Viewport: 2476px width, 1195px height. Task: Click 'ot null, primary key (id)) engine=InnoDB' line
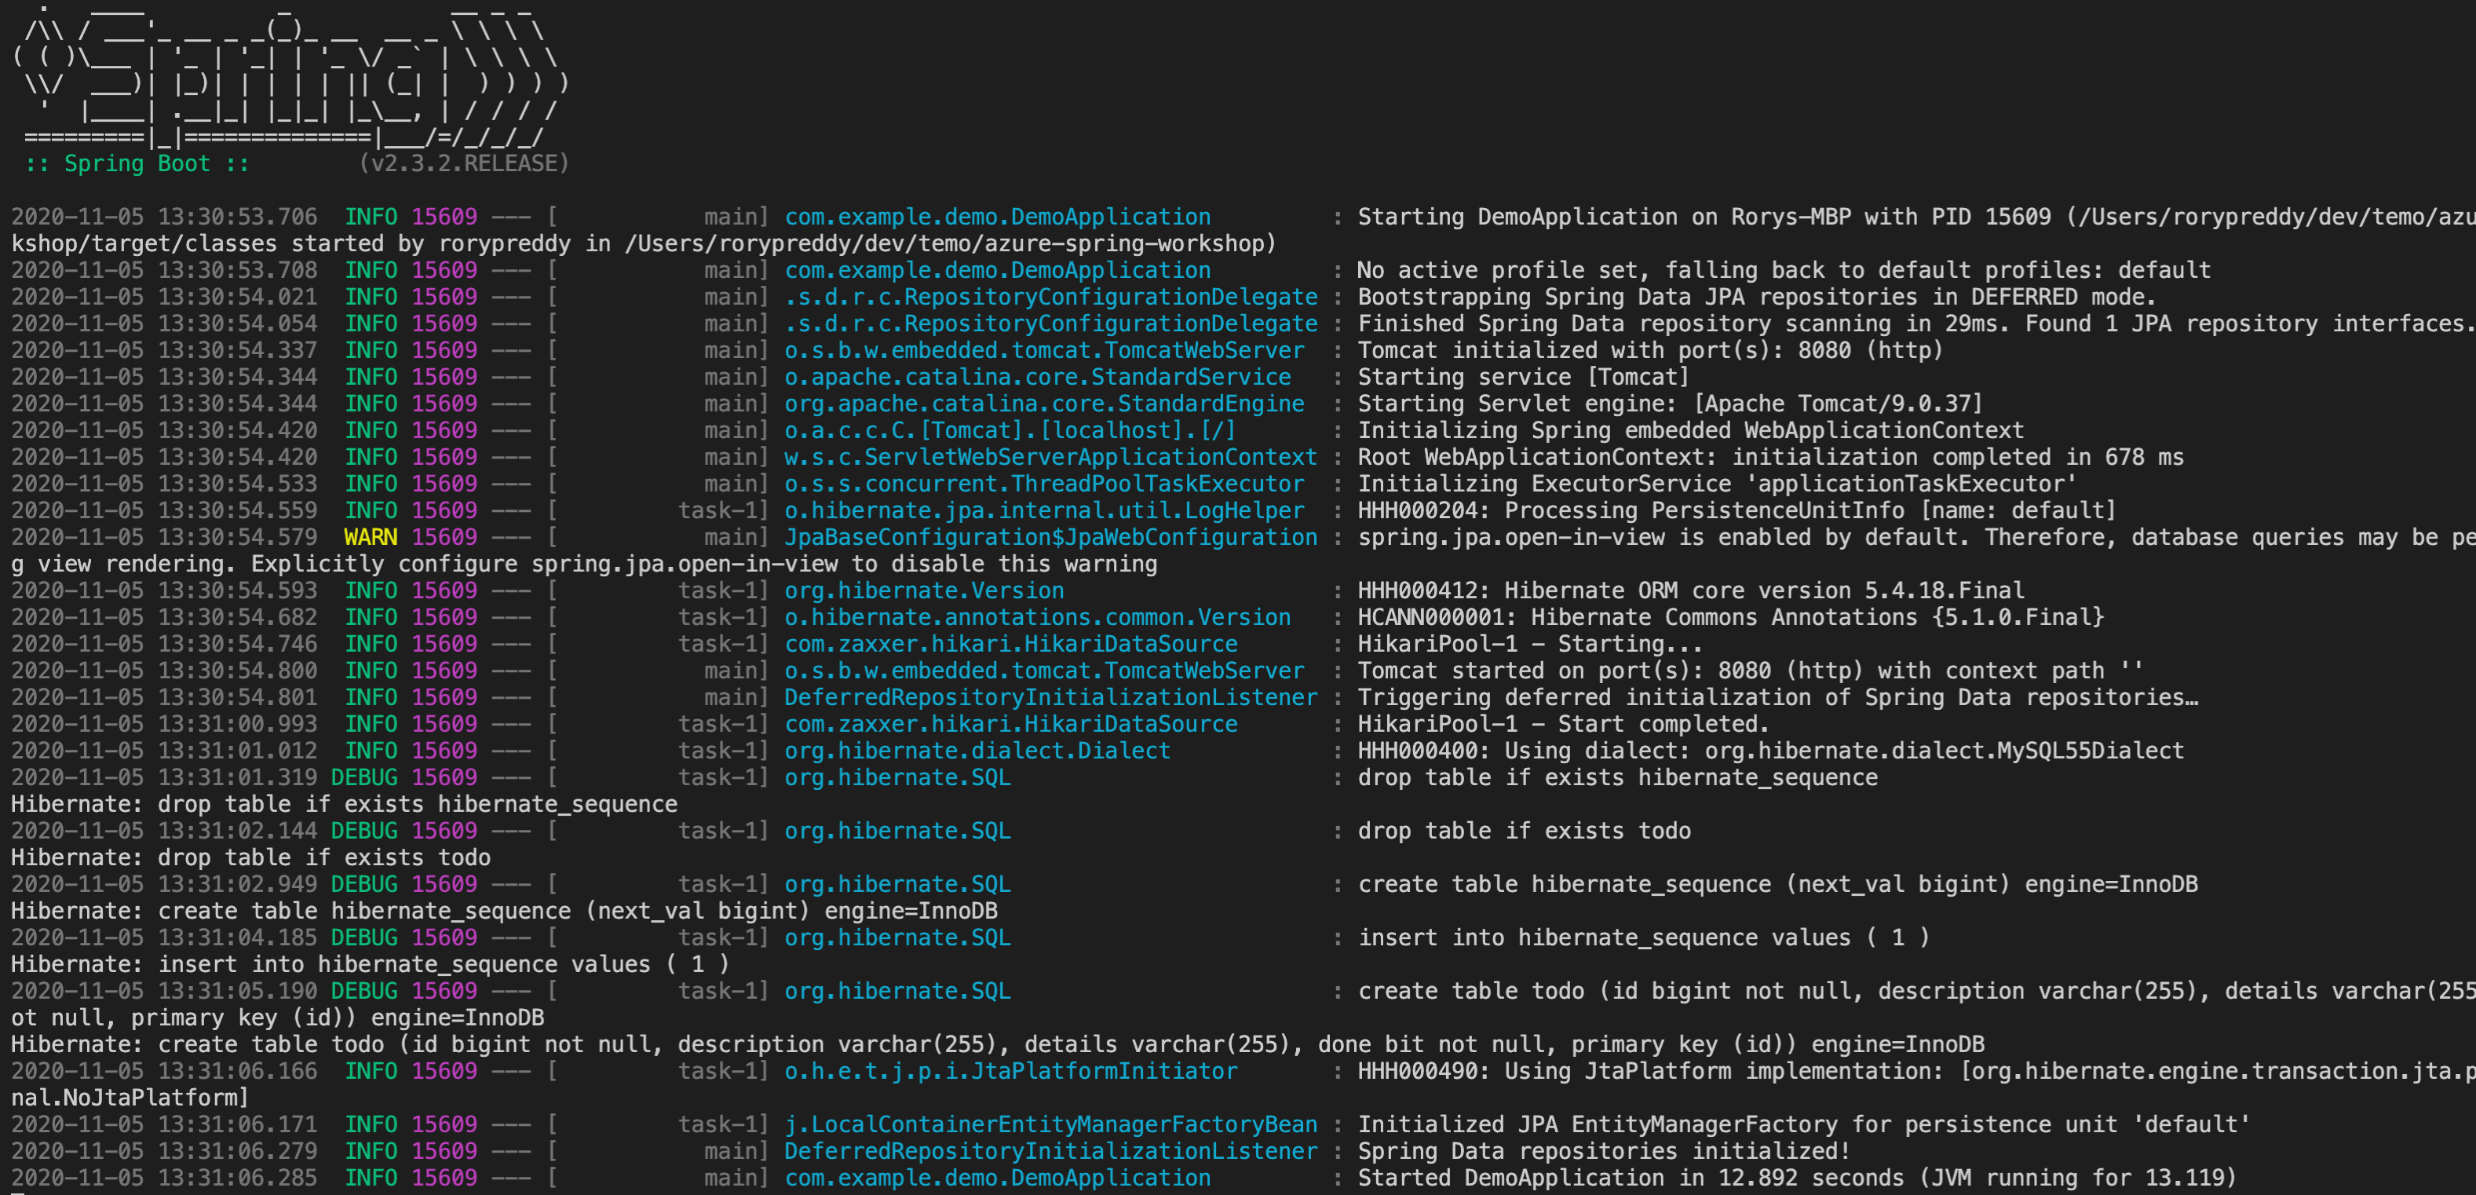click(x=278, y=1018)
